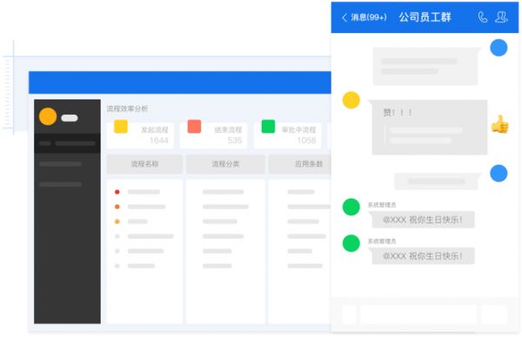
Task: Click the green 审批中流程 icon
Action: click(x=268, y=126)
